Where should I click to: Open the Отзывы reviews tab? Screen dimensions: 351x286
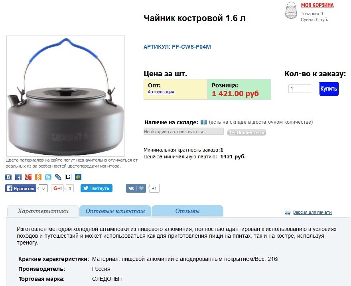click(x=187, y=211)
